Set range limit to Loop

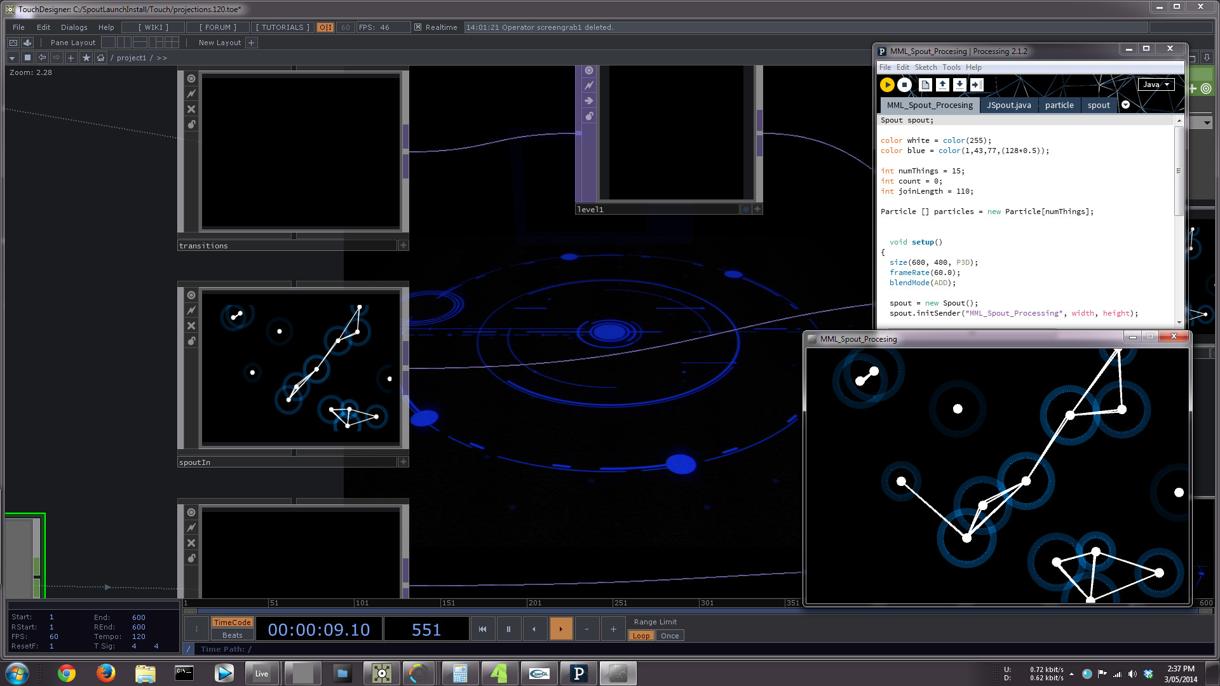coord(642,636)
